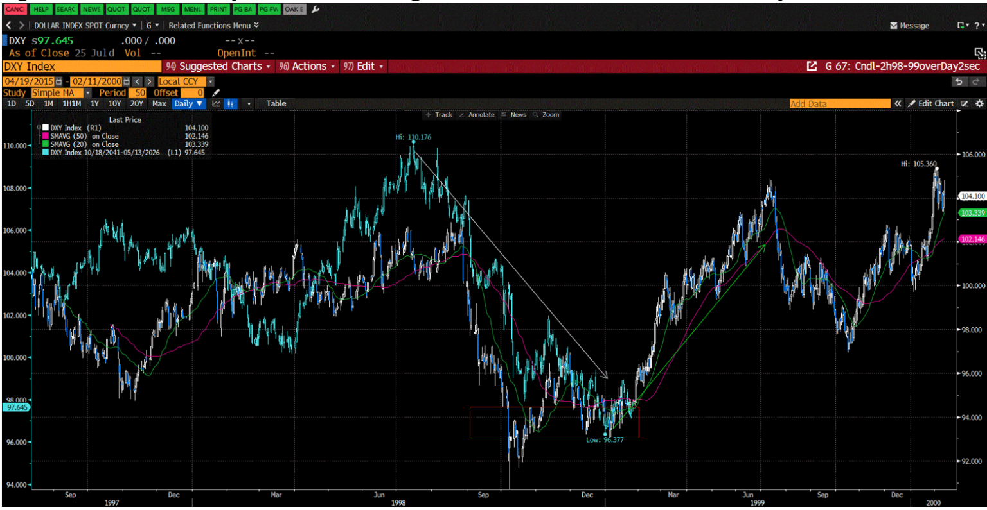
Task: Enable the Track mode on the chart
Action: click(442, 115)
